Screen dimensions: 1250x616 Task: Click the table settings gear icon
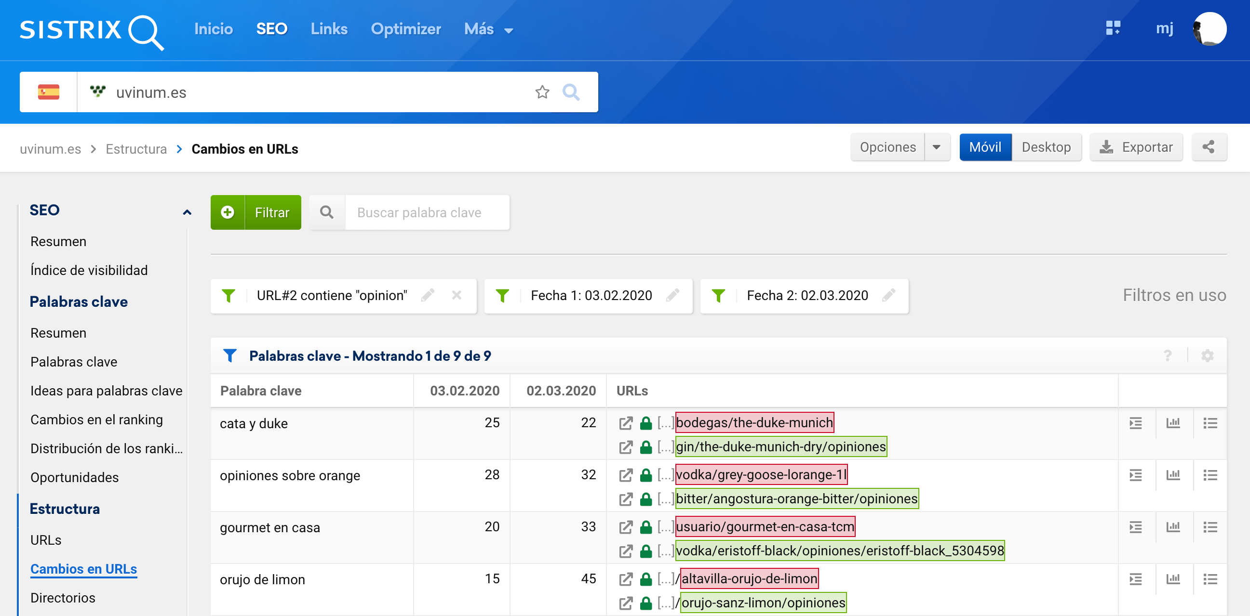point(1207,356)
